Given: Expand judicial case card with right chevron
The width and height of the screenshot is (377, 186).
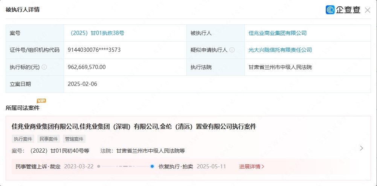Looking at the screenshot, I should pos(362,148).
